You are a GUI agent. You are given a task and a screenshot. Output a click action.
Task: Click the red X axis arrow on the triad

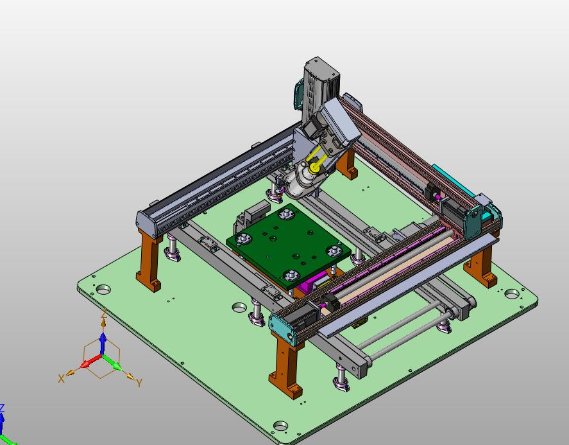pos(90,362)
